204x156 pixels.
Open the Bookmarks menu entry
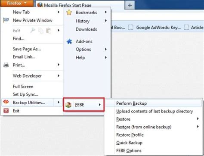(x=87, y=12)
